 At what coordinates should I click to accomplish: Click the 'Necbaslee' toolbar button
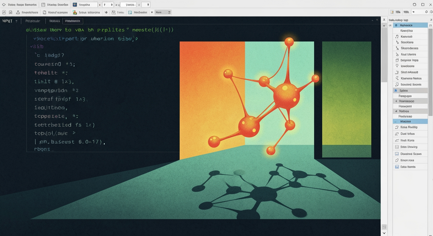(138, 12)
